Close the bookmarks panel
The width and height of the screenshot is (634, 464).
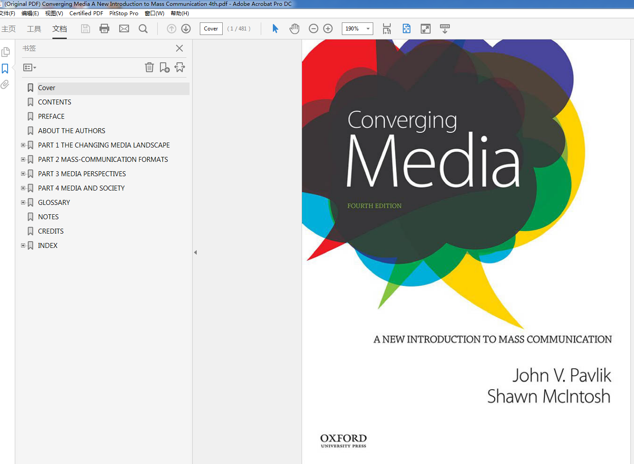click(x=179, y=48)
